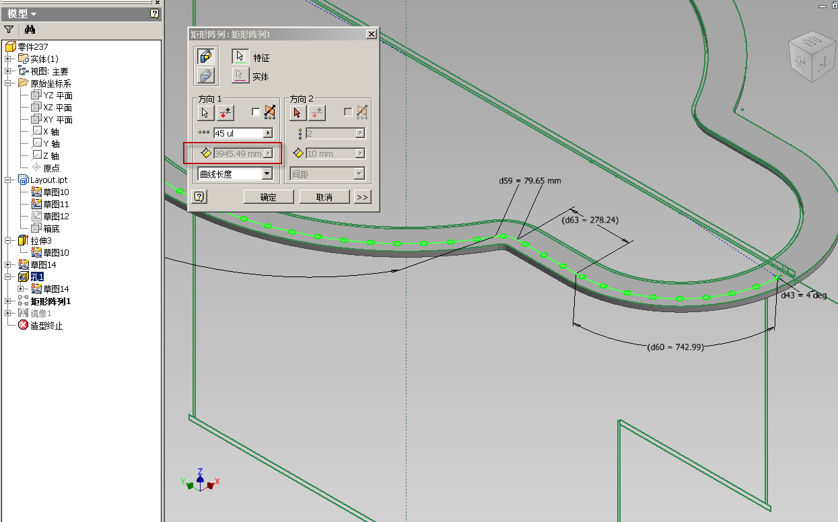
Task: Click inside the 45 ul count field
Action: coord(238,133)
